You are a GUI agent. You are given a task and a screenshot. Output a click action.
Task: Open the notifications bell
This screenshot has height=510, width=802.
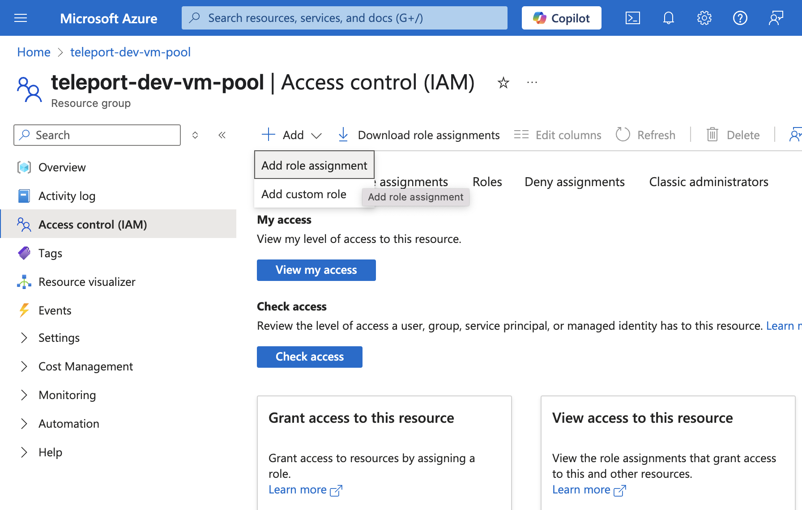(668, 18)
